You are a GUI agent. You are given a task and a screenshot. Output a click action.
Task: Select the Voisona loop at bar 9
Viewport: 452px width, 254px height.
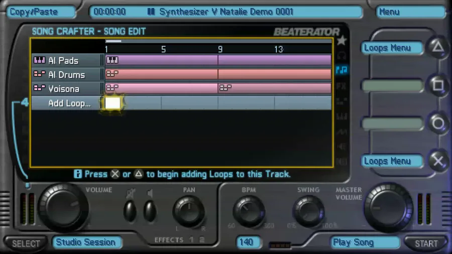tap(275, 88)
